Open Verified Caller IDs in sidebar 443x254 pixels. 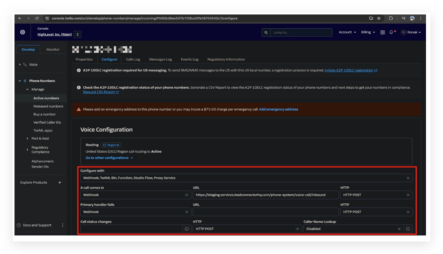tap(47, 122)
